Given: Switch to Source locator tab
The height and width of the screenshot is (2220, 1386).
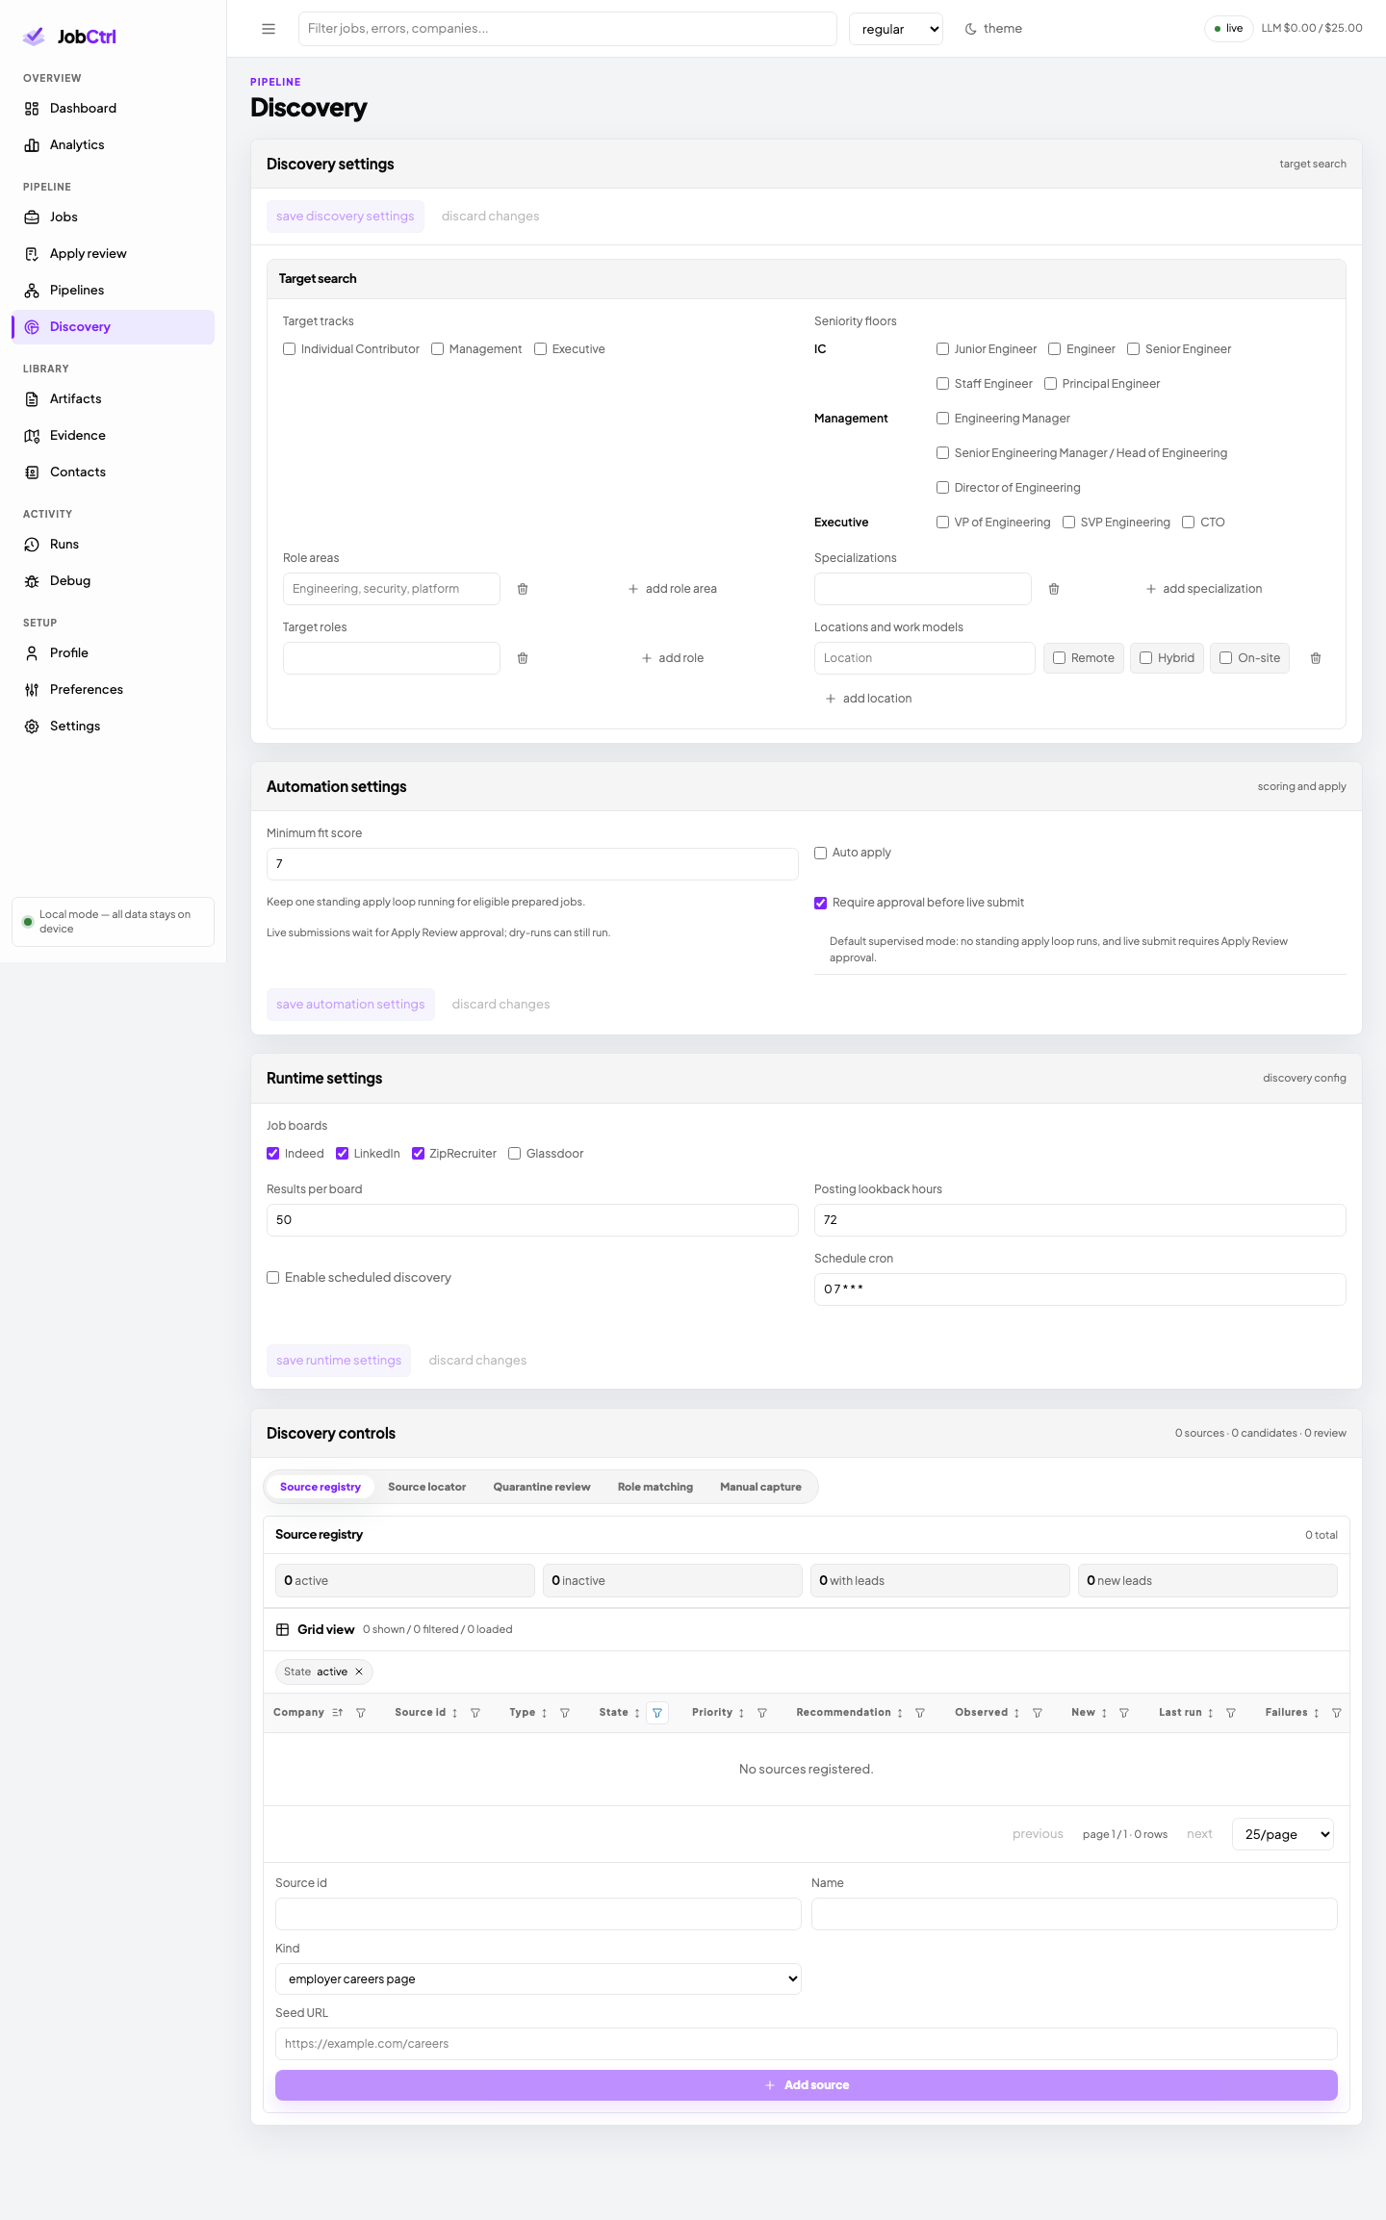Looking at the screenshot, I should click(426, 1487).
